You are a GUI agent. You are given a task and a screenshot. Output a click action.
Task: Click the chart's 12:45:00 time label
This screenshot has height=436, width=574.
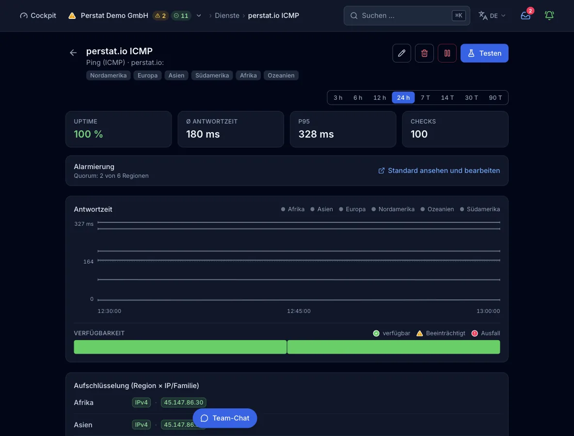pos(299,311)
